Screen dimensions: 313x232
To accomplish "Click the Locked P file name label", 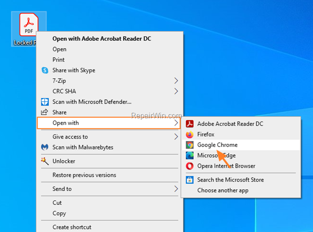I will 25,42.
